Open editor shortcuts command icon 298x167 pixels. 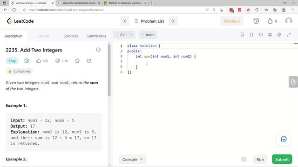click(270, 35)
